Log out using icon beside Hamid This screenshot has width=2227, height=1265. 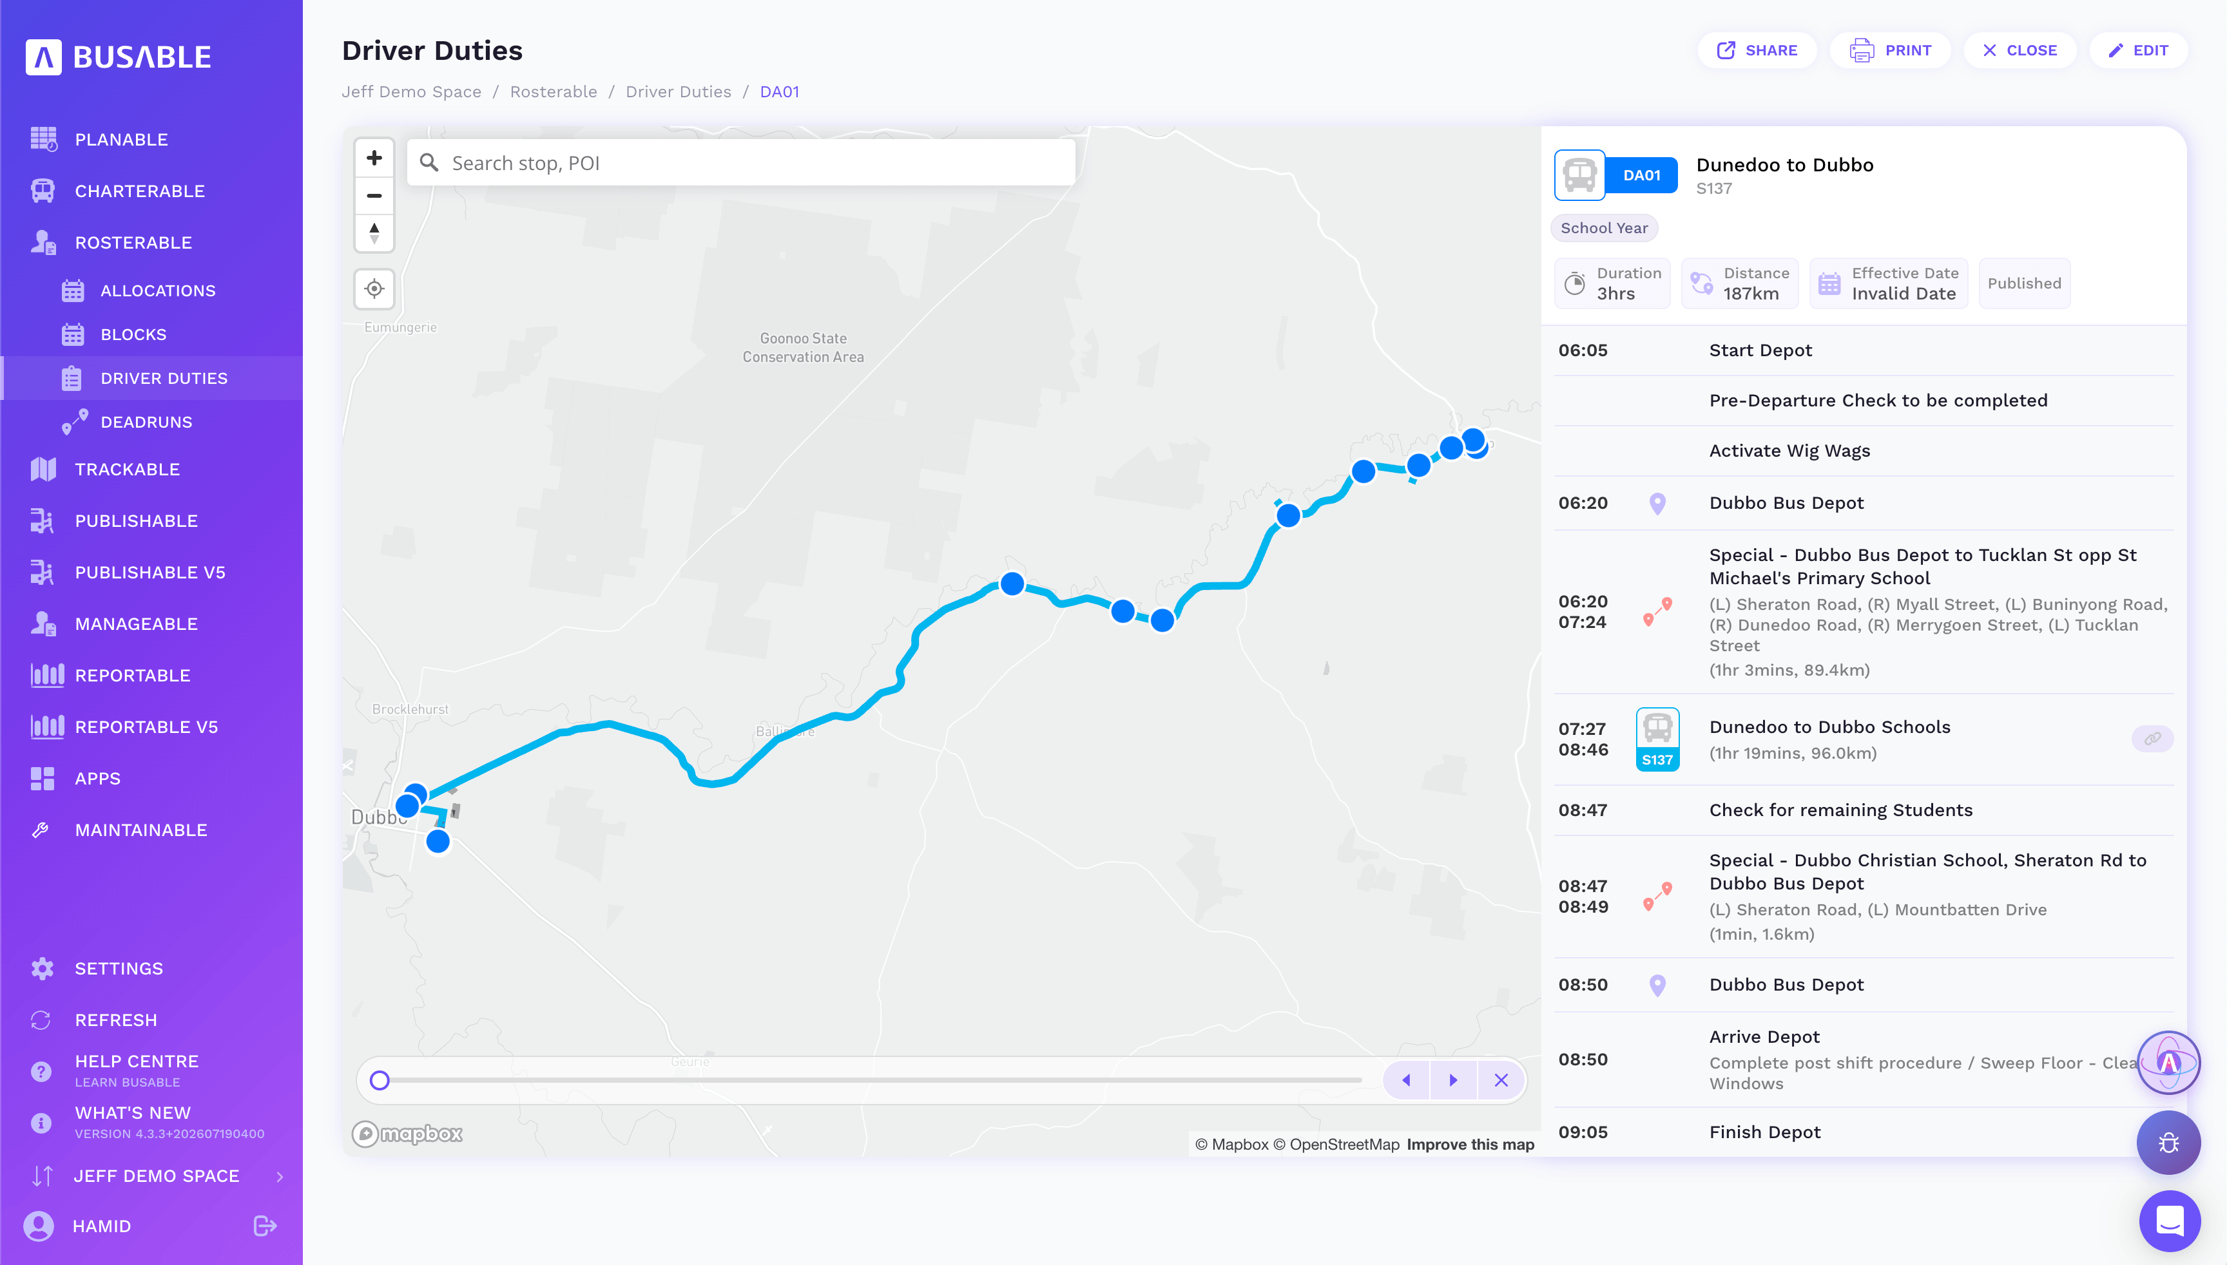point(265,1226)
